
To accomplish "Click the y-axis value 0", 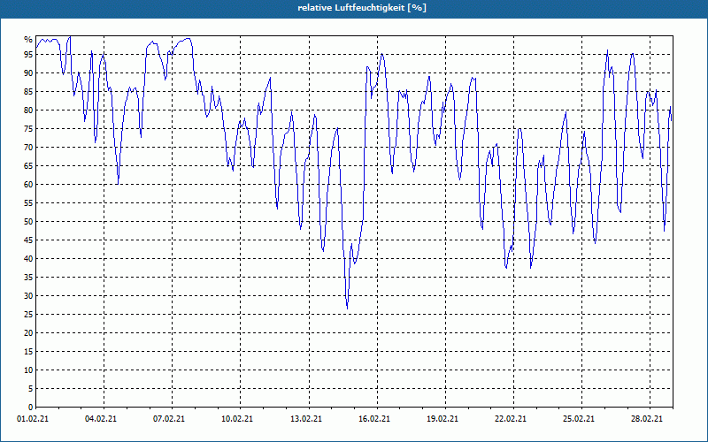I will pyautogui.click(x=30, y=408).
